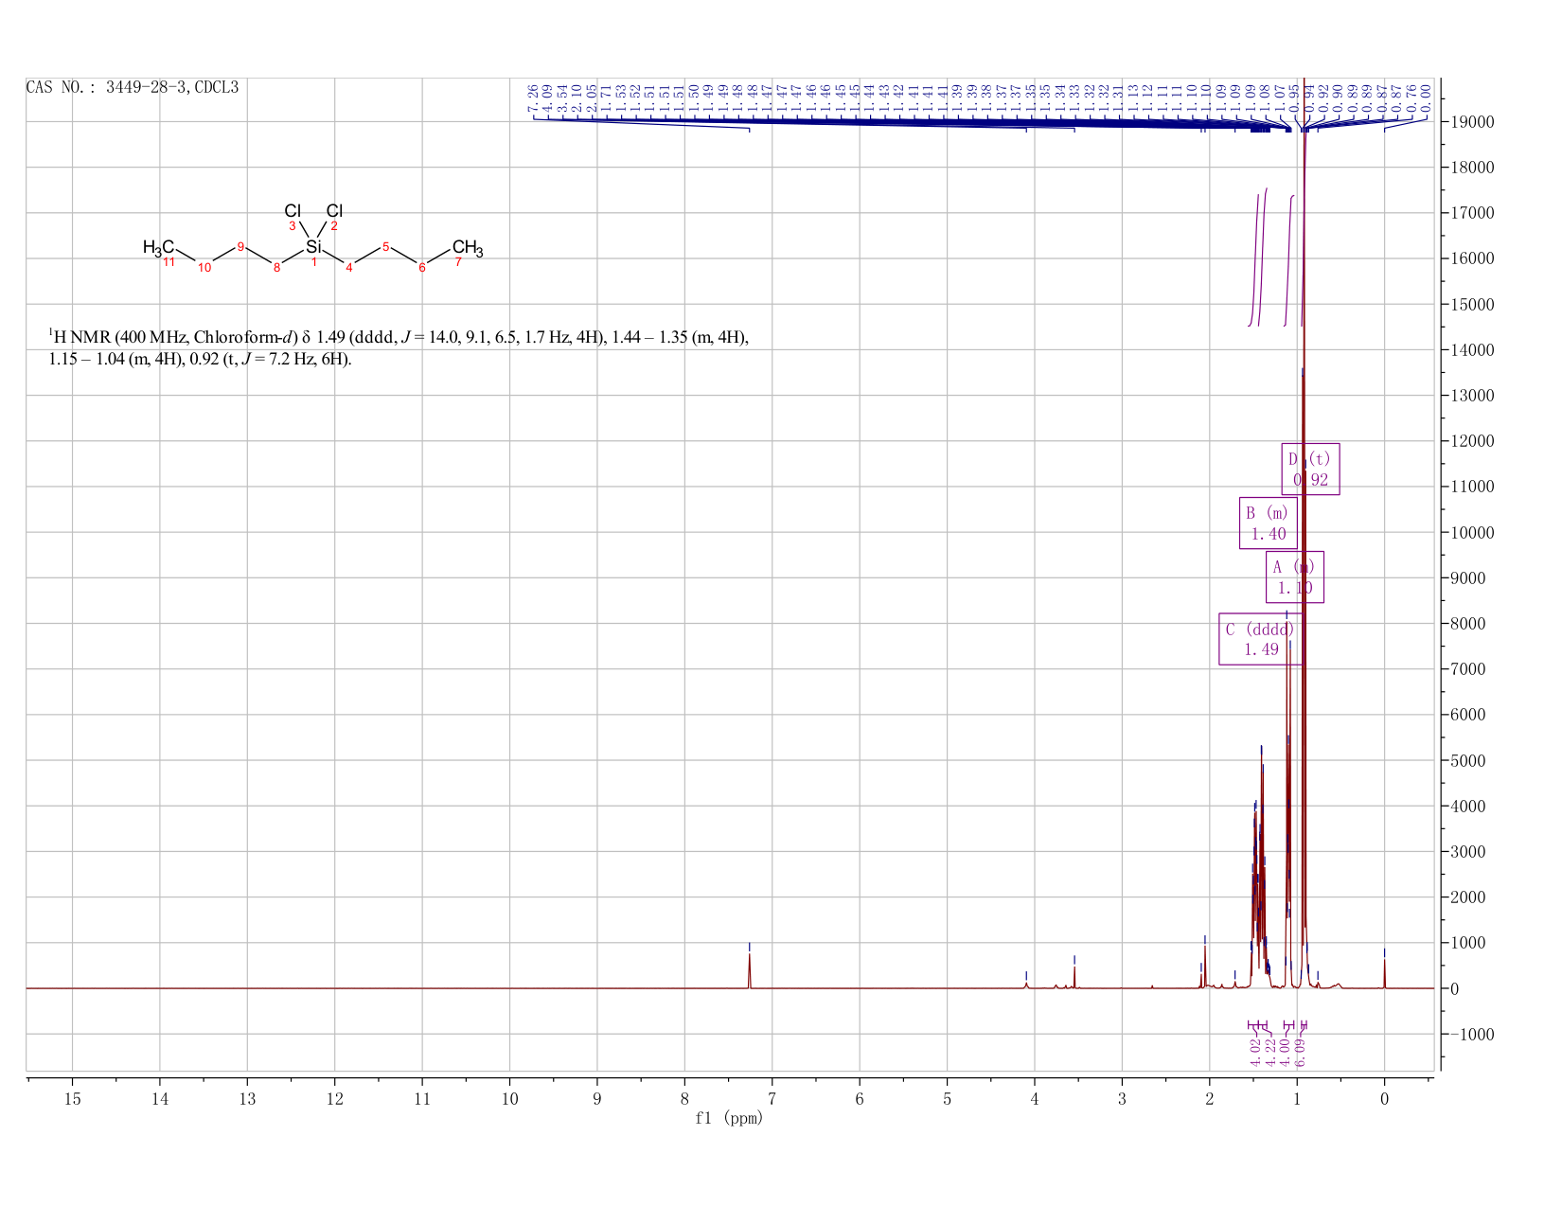The height and width of the screenshot is (1207, 1562).
Task: Click the 19000 tick on the intensity axis
Action: [x=1471, y=122]
